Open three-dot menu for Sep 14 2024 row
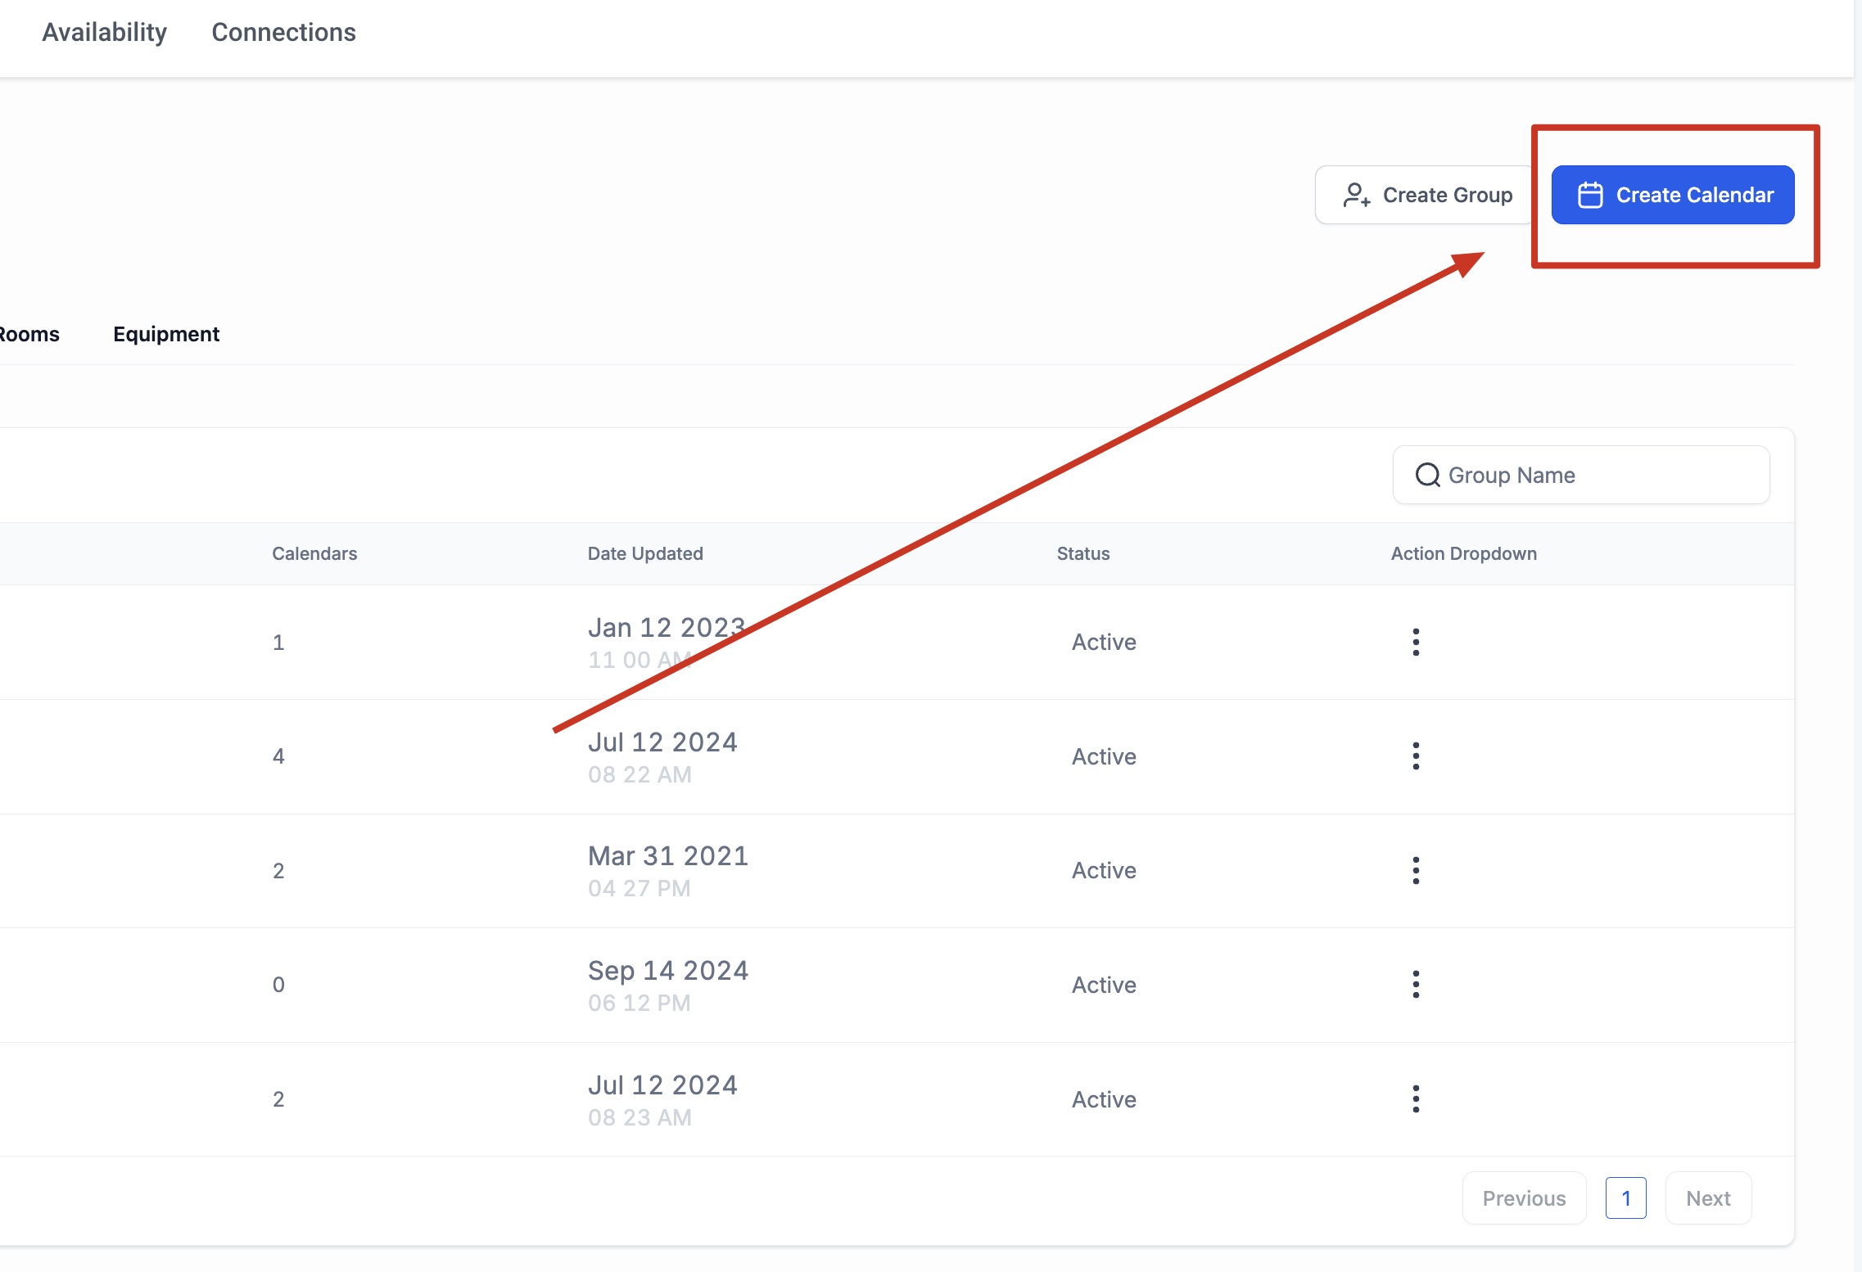The image size is (1862, 1272). click(1416, 984)
